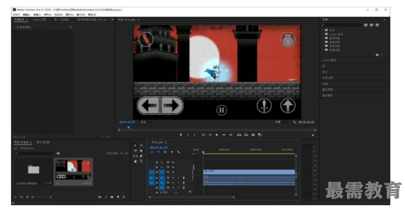This screenshot has width=405, height=211.
Task: Open timeline display settings wrench
Action: (178, 152)
